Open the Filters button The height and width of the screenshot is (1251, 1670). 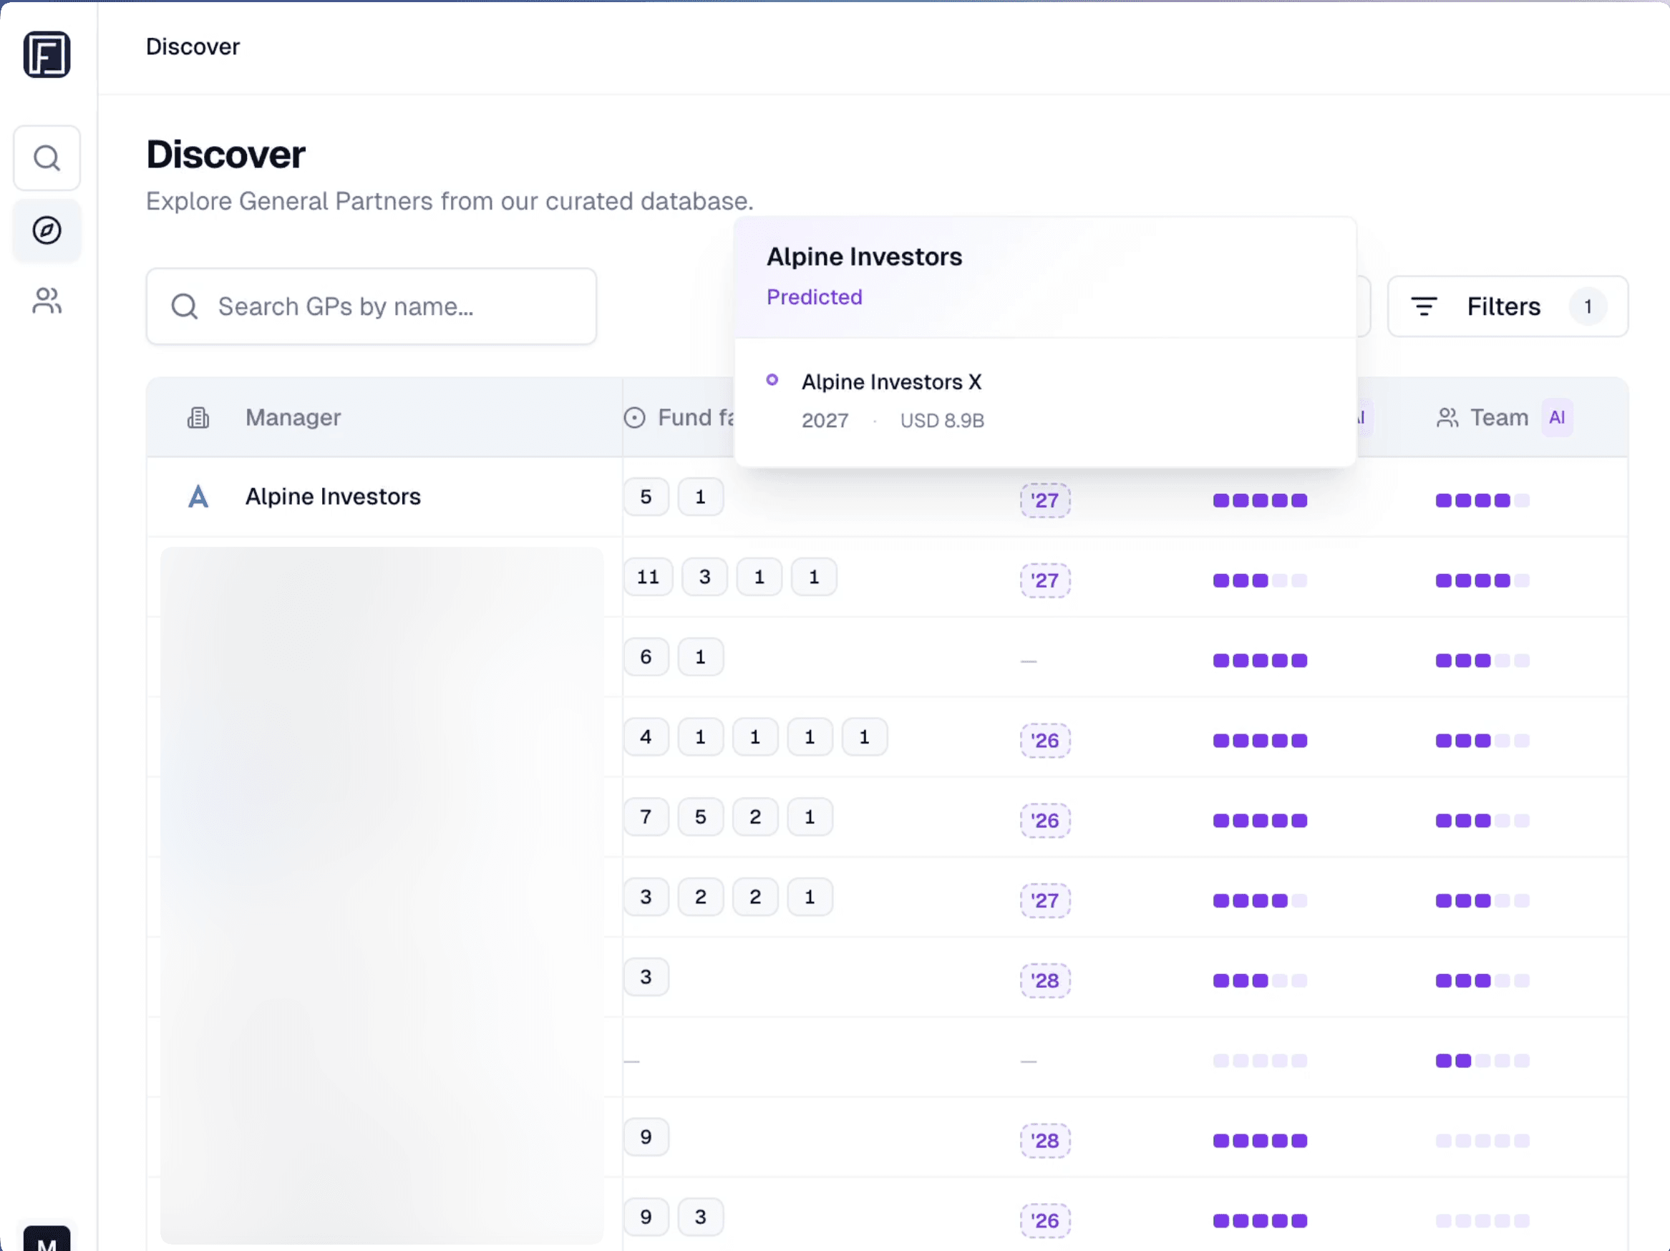pyautogui.click(x=1508, y=306)
